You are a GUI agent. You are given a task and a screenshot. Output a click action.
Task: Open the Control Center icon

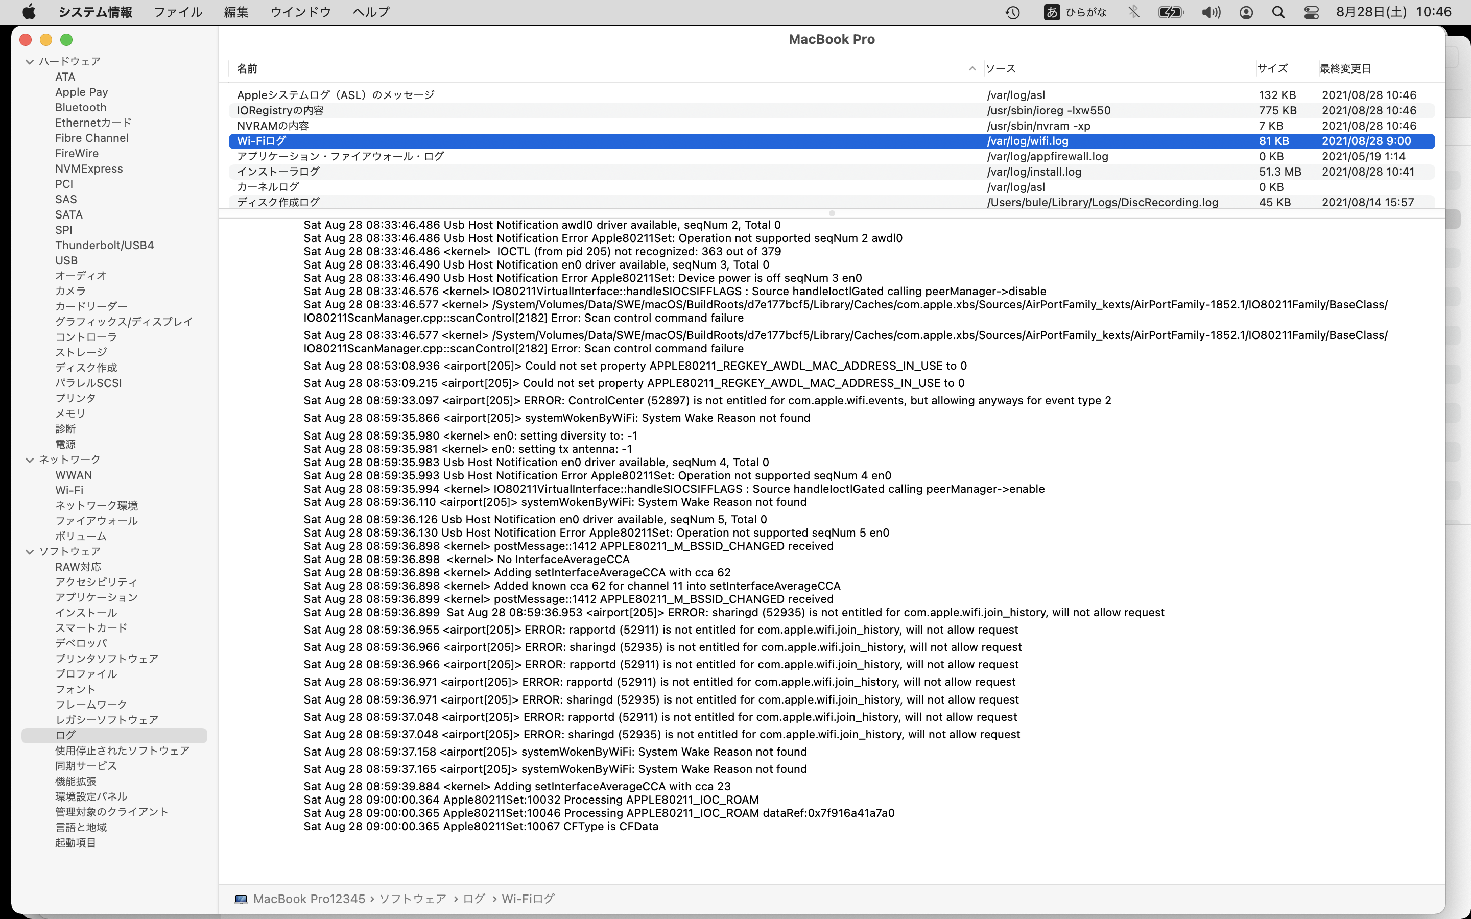(x=1311, y=12)
